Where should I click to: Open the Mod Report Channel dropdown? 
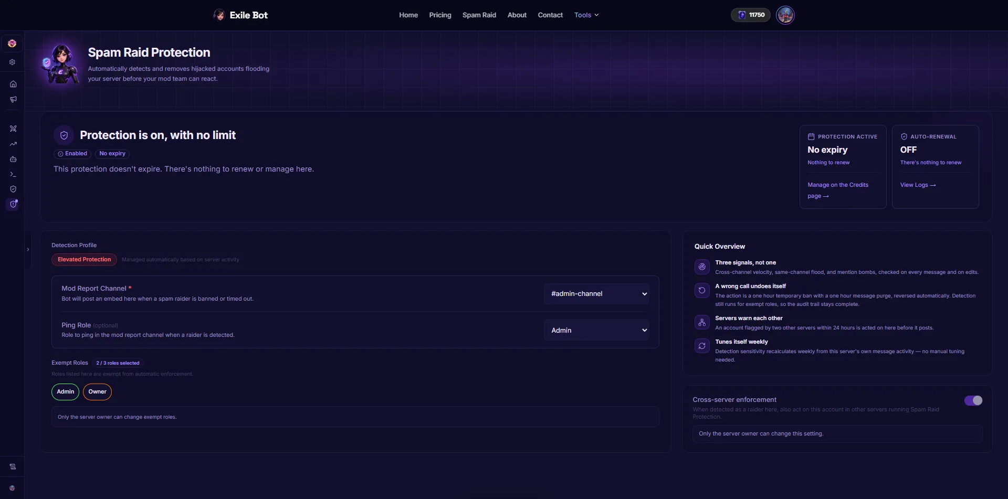[597, 294]
